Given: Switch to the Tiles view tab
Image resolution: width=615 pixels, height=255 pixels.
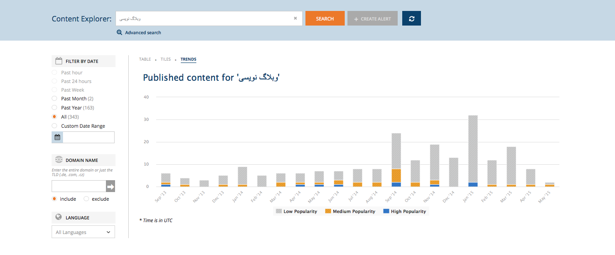Looking at the screenshot, I should point(165,59).
